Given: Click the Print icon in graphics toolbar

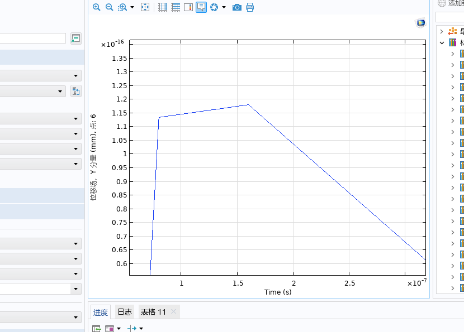Looking at the screenshot, I should [250, 7].
